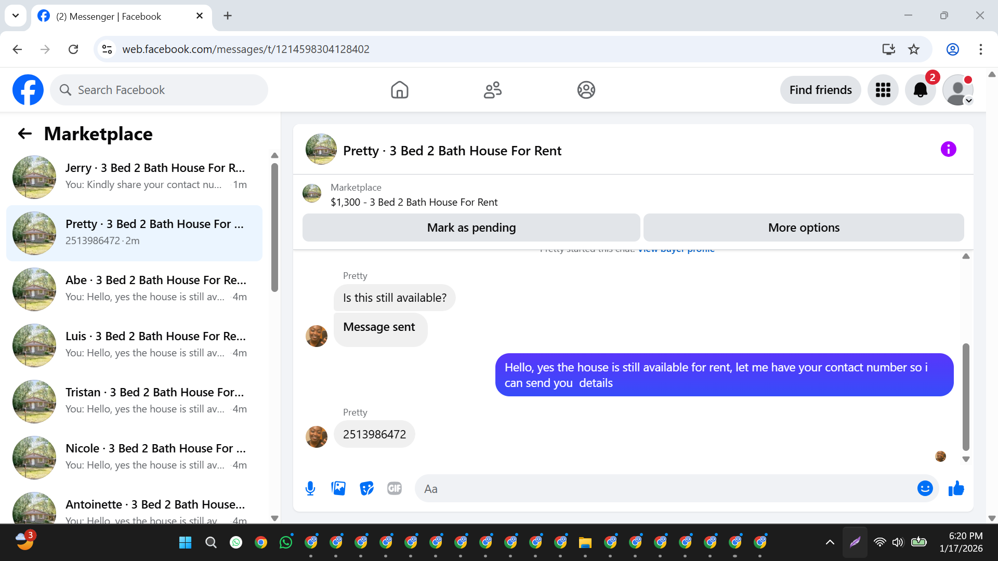The height and width of the screenshot is (561, 998).
Task: Click the voice clip microphone icon
Action: (x=310, y=488)
